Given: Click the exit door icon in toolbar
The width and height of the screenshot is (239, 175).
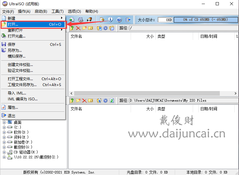Looking at the screenshot, I should point(128,20).
